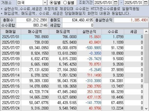149x111 pixels.
Task: Select the 2025/07/14 row date
Action: coord(11,75)
